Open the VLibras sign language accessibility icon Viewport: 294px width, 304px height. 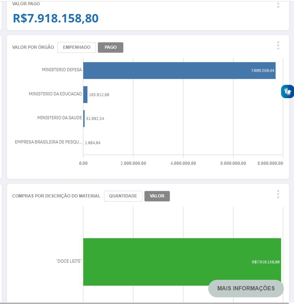288,92
